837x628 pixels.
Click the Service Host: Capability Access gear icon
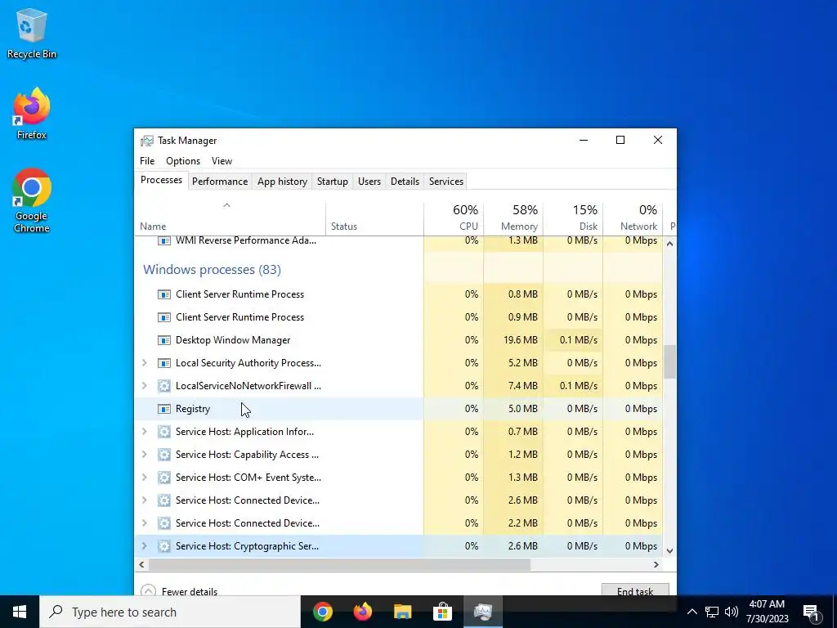click(x=163, y=455)
